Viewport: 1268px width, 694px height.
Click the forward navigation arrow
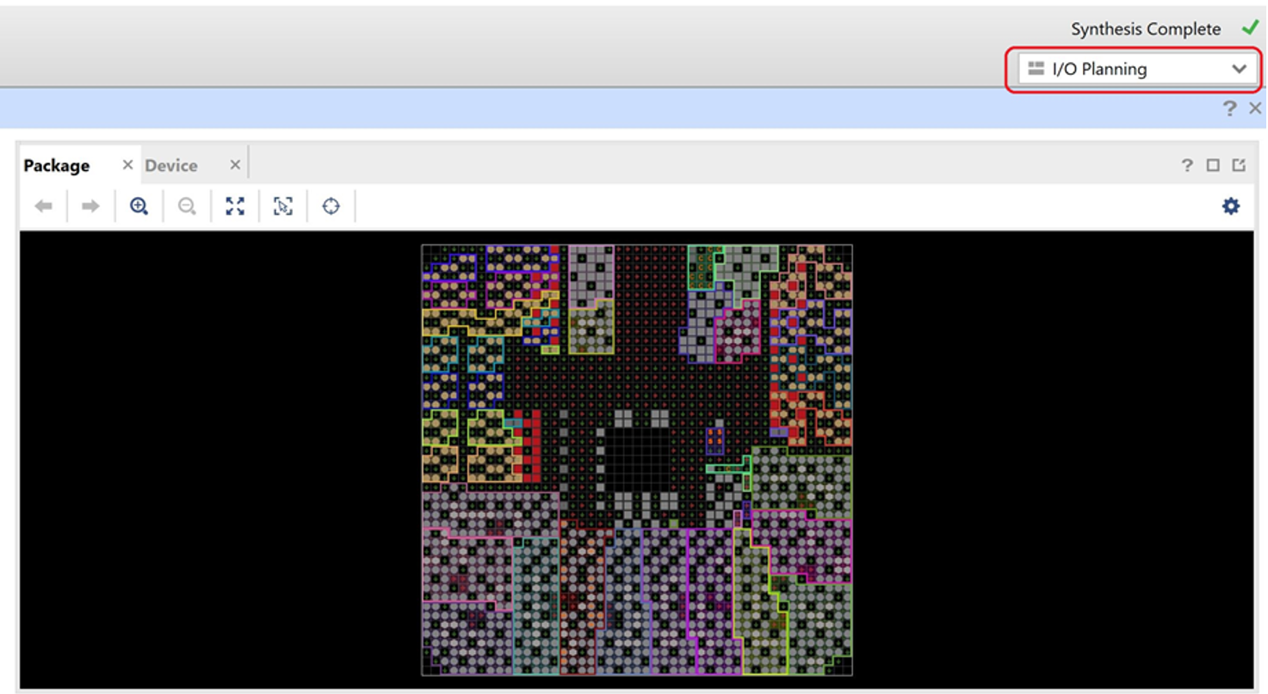(90, 206)
